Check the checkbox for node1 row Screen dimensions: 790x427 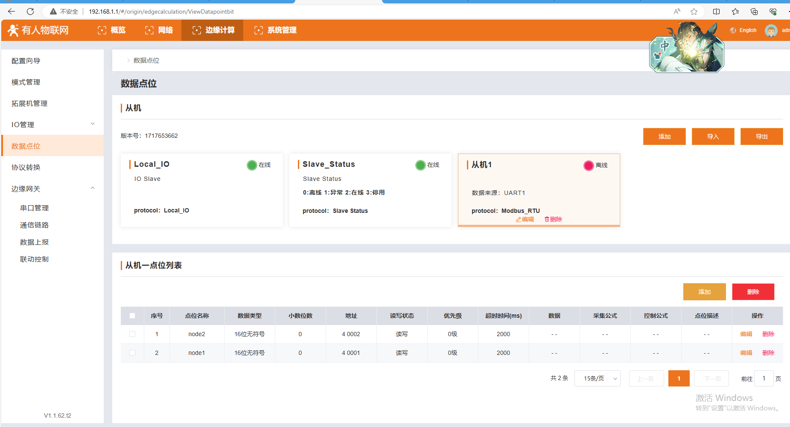[x=132, y=353]
